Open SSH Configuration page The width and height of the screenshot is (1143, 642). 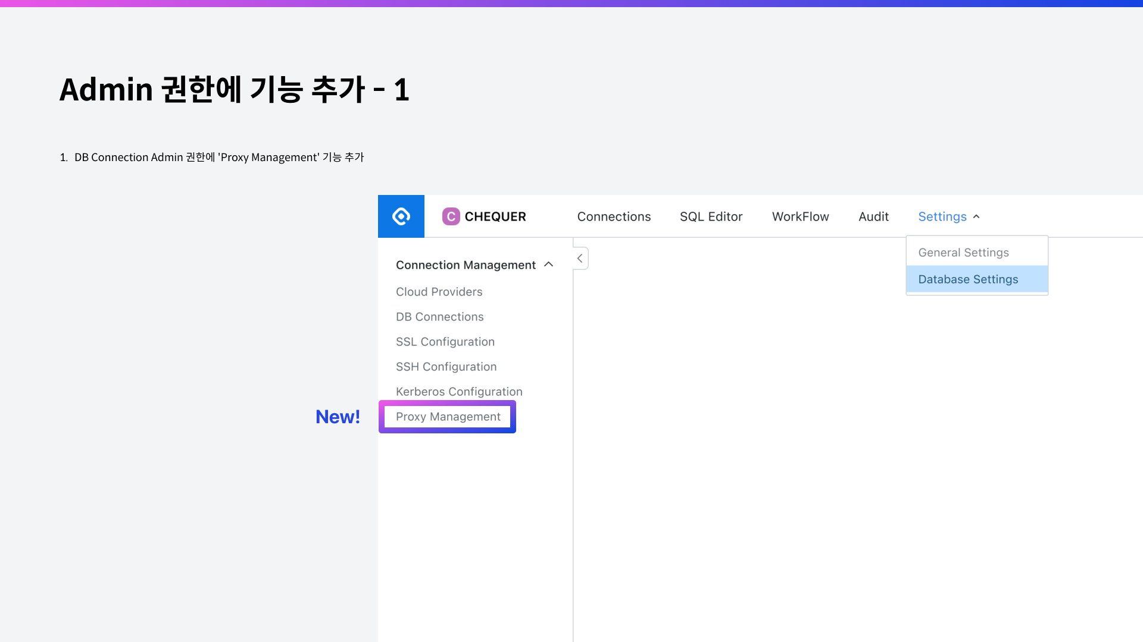pos(446,367)
